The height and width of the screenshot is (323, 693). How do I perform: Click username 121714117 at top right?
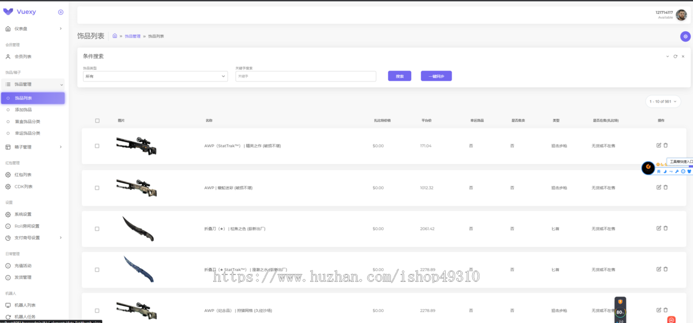pos(664,12)
